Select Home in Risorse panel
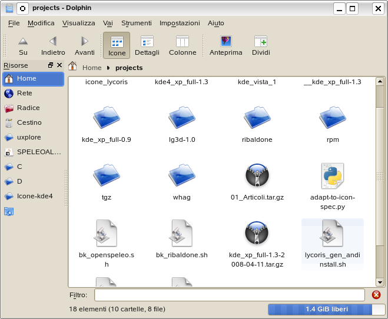This screenshot has width=388, height=319. point(34,79)
